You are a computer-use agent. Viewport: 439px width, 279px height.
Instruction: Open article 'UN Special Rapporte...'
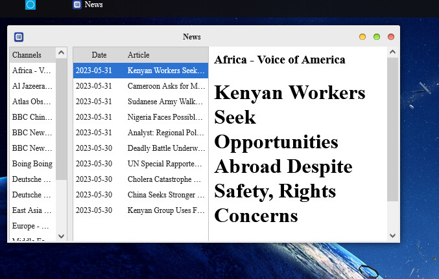(141, 164)
